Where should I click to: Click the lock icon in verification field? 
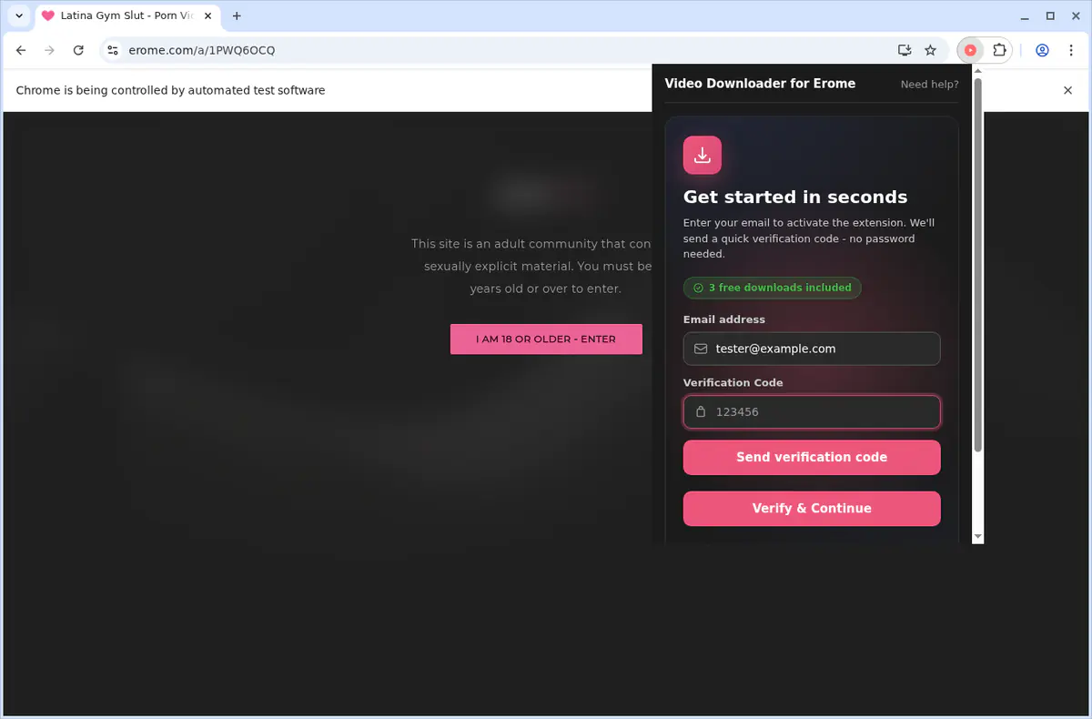701,411
